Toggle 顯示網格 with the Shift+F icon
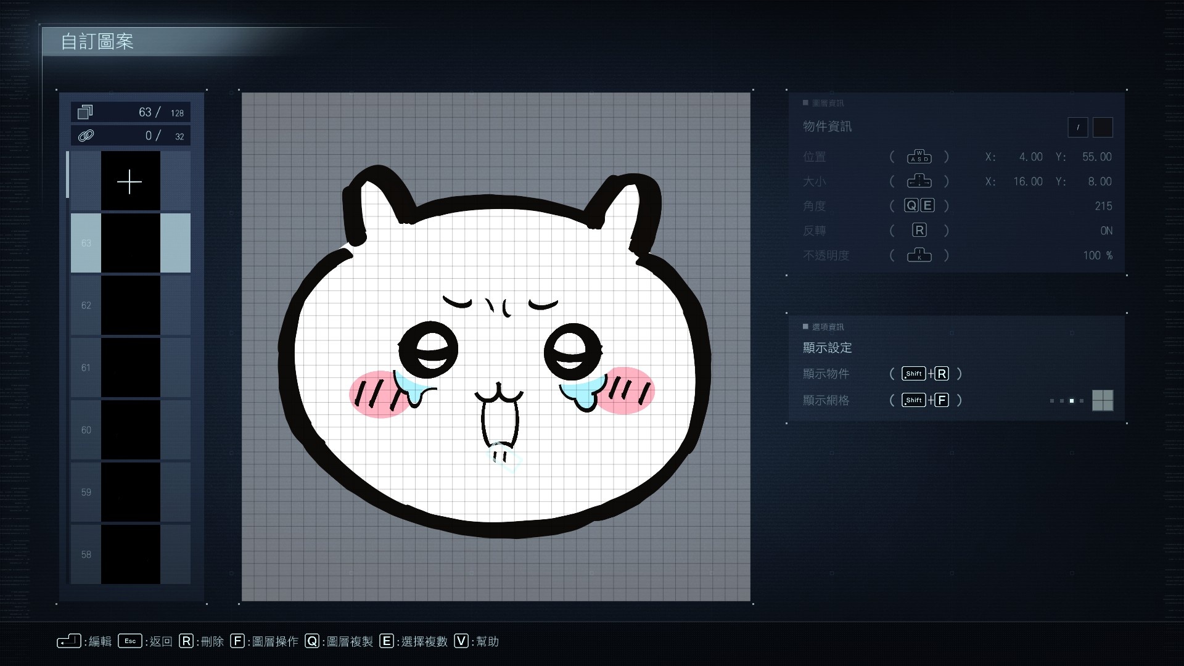This screenshot has width=1184, height=666. click(925, 400)
